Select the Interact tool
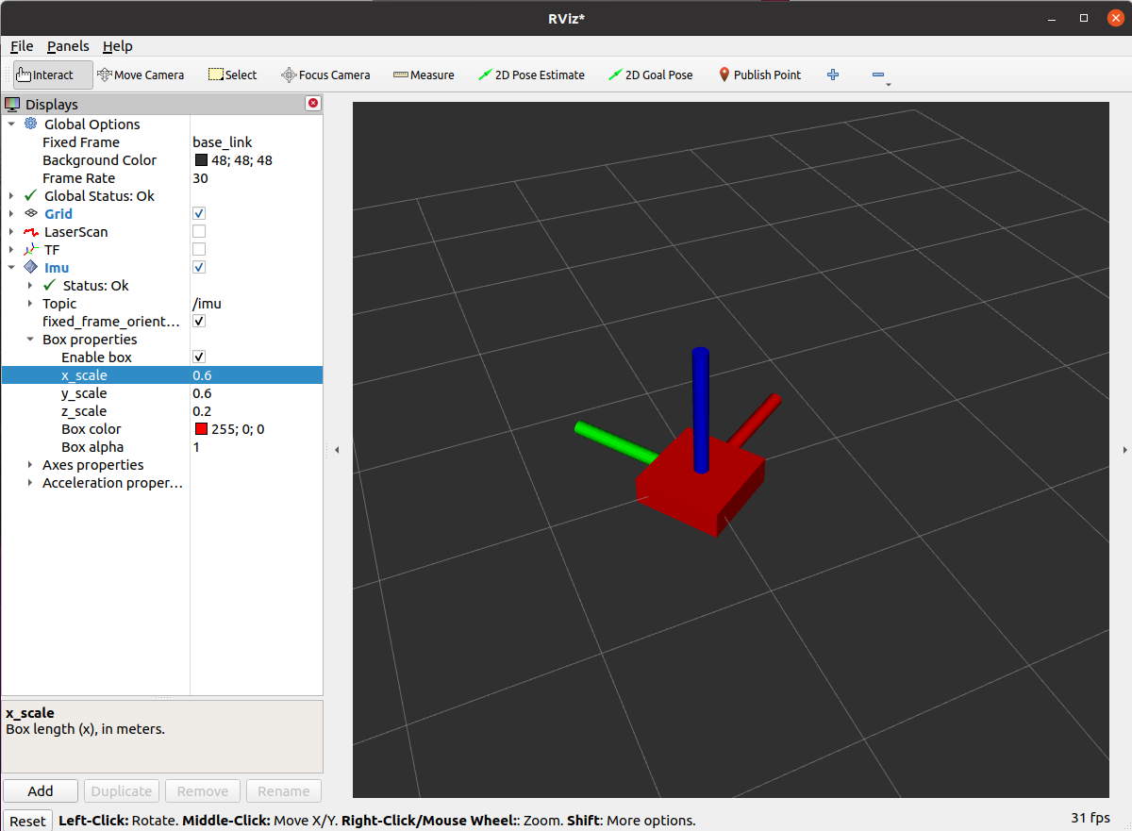 (53, 75)
